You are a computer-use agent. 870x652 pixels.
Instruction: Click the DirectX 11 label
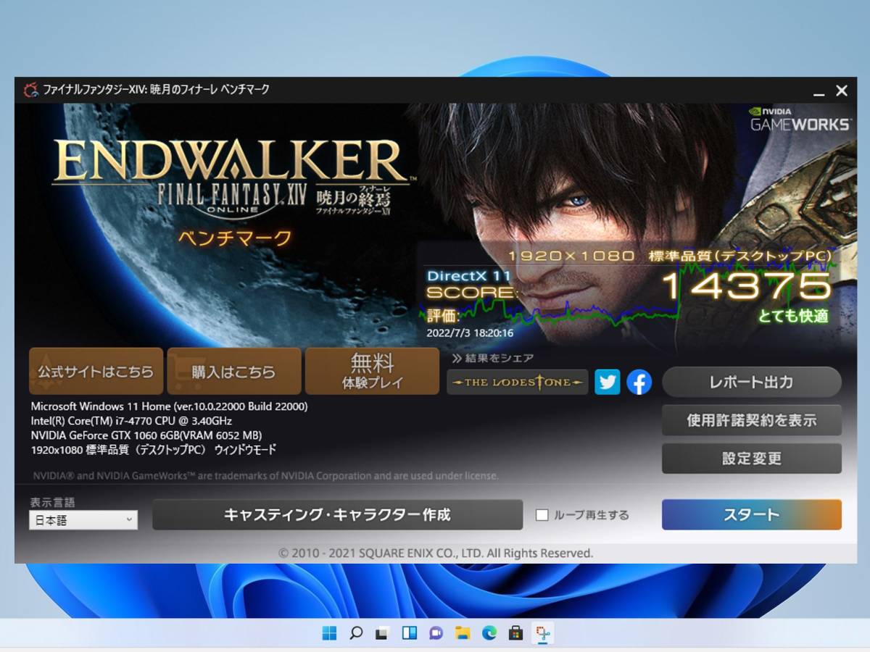pyautogui.click(x=469, y=276)
